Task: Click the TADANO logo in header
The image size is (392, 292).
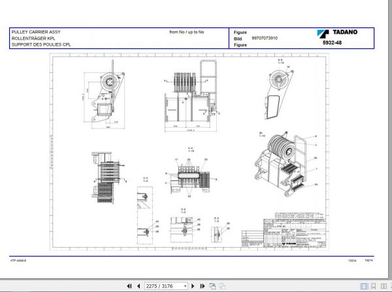Action: coord(337,33)
